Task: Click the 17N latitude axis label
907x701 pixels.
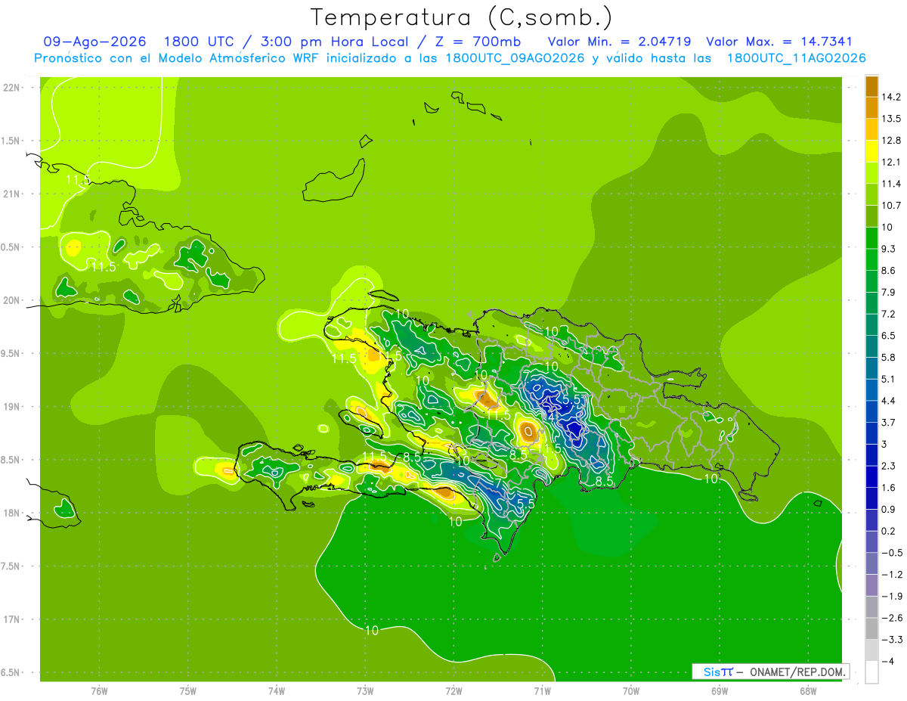Action: click(11, 619)
